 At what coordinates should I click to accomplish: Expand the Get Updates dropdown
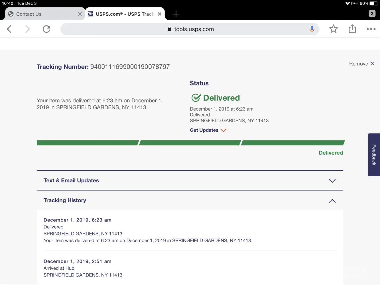tap(208, 130)
